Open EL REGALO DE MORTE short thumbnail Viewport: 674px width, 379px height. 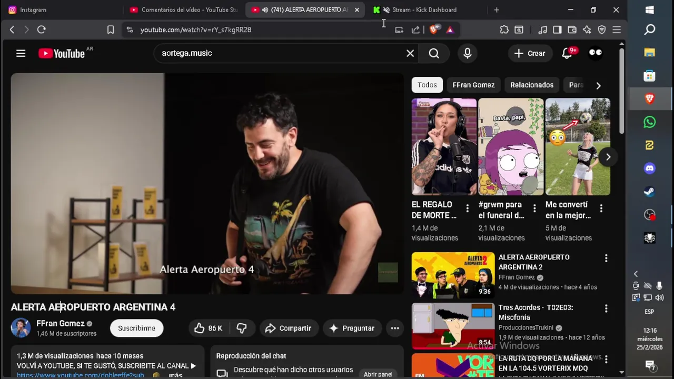pyautogui.click(x=444, y=147)
